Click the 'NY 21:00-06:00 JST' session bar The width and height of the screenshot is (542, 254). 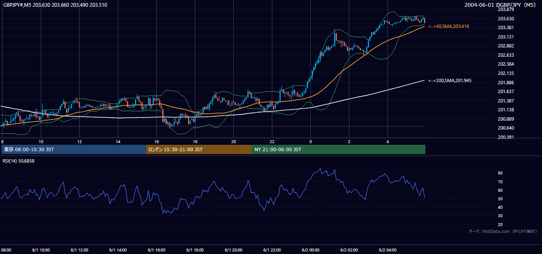(338, 149)
